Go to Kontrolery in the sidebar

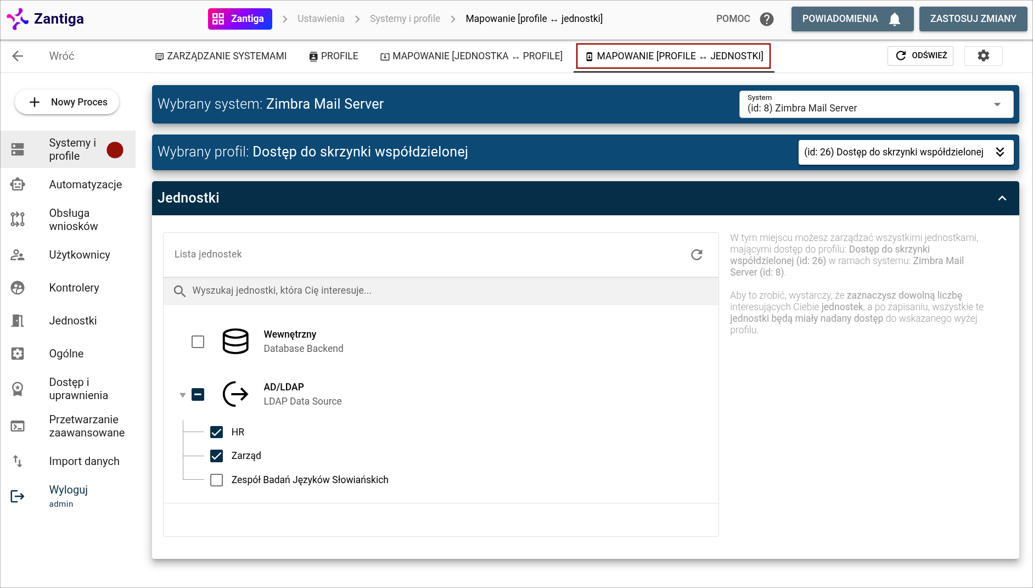point(74,288)
